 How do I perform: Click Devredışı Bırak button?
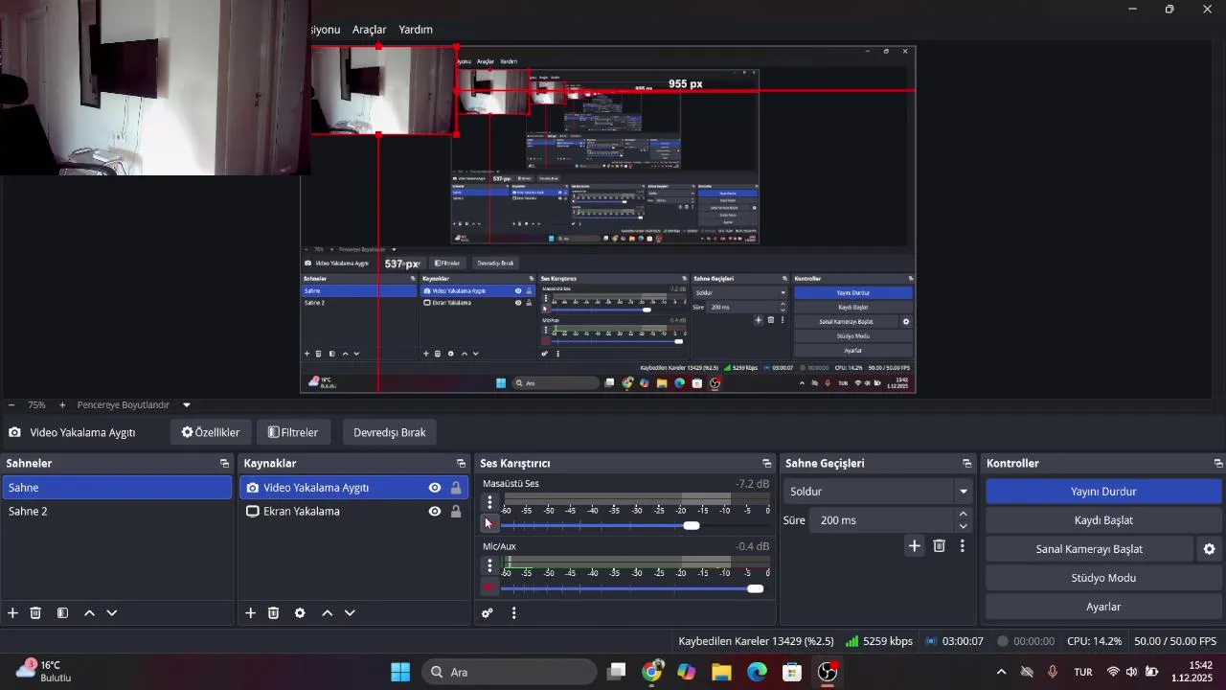pyautogui.click(x=389, y=432)
